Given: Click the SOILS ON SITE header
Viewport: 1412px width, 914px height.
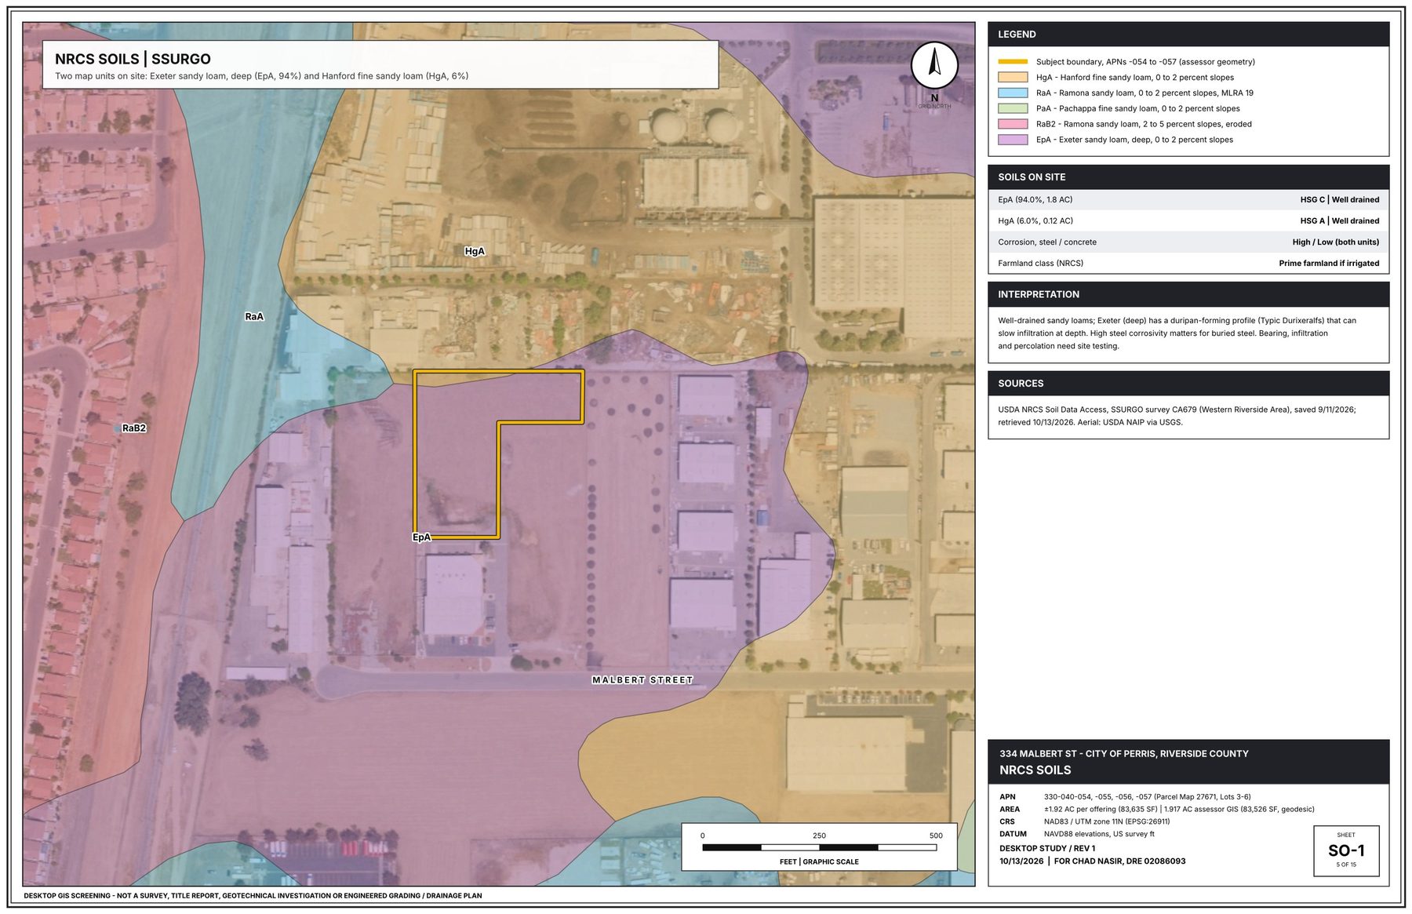Looking at the screenshot, I should [1188, 177].
